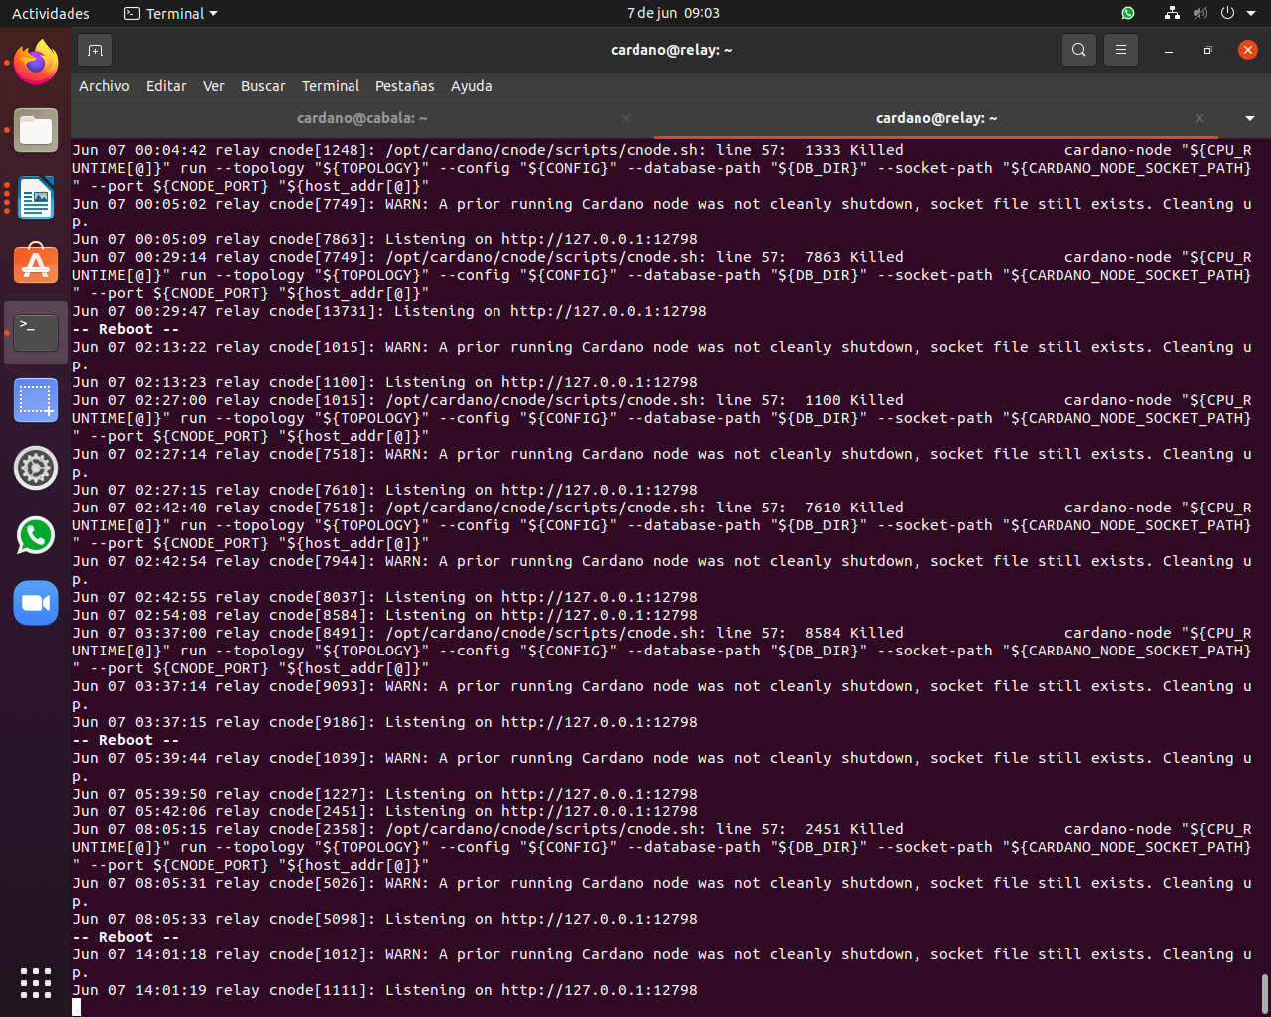Click the cnode[7610] Listening line
The height and width of the screenshot is (1017, 1271).
[x=385, y=490]
